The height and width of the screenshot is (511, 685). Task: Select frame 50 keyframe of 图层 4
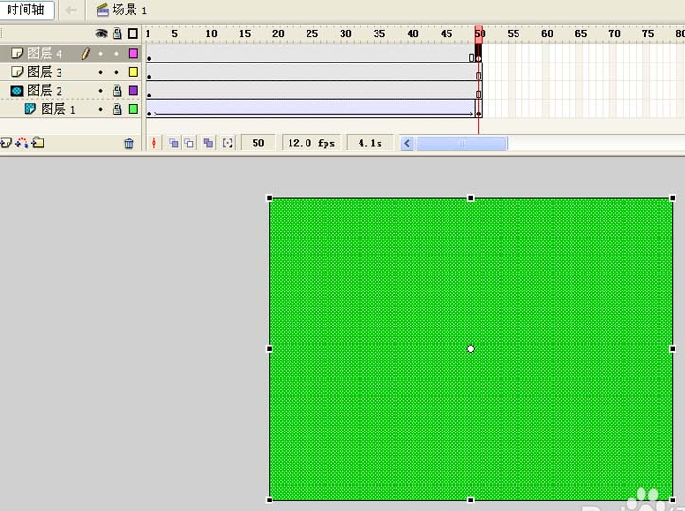point(479,54)
